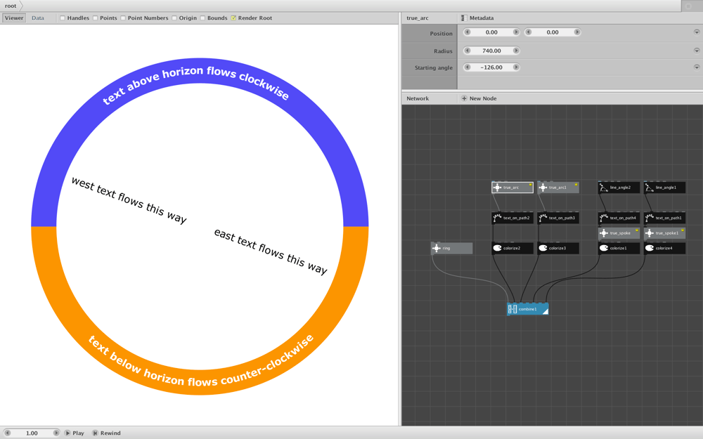Decrease Starting angle value arrow
703x439 pixels.
467,67
